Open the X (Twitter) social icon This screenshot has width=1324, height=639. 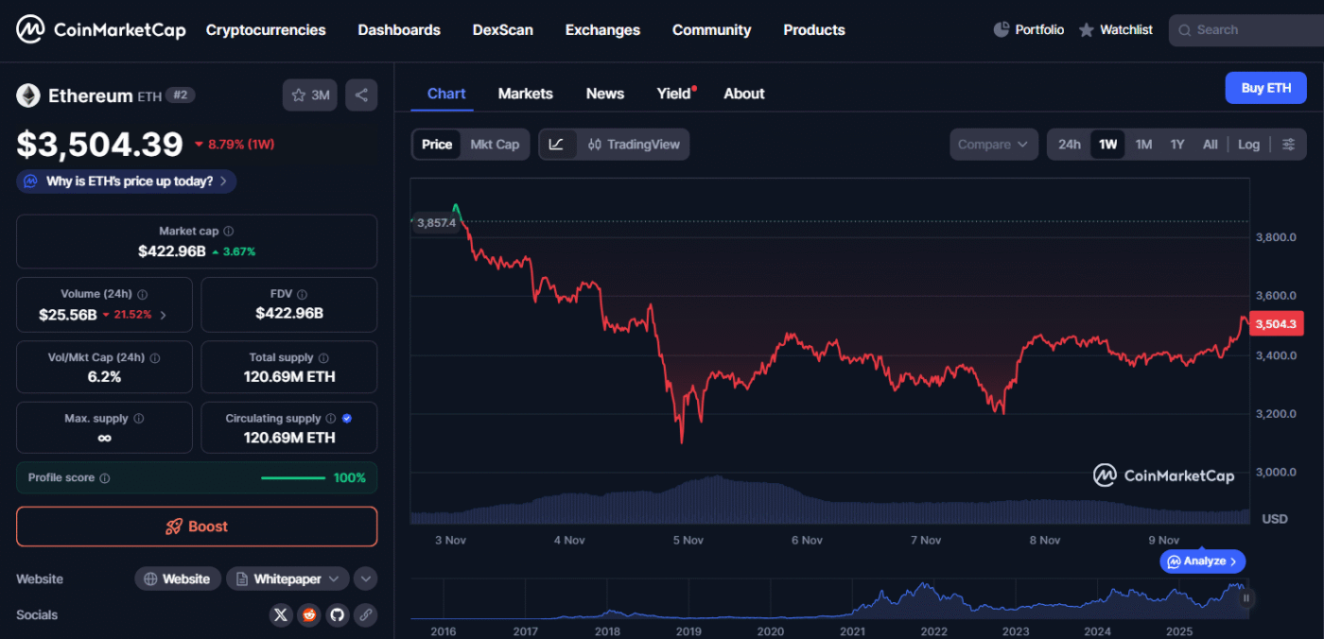click(x=281, y=615)
